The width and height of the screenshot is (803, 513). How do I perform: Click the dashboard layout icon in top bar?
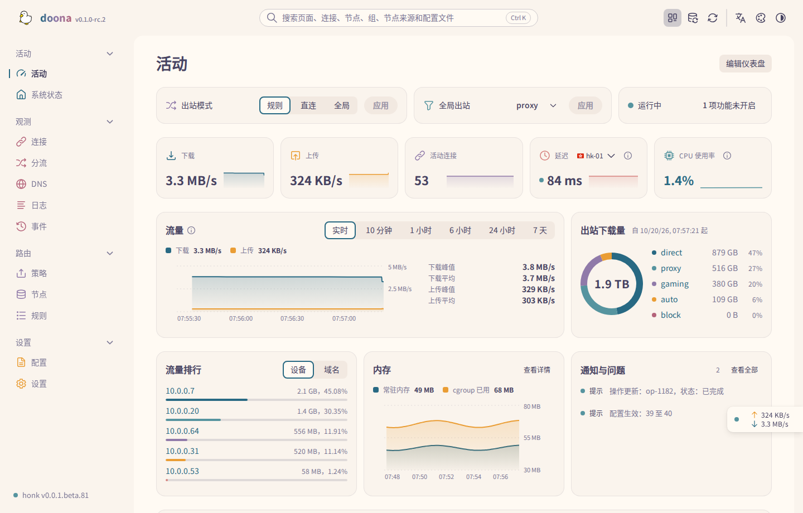[x=673, y=18]
